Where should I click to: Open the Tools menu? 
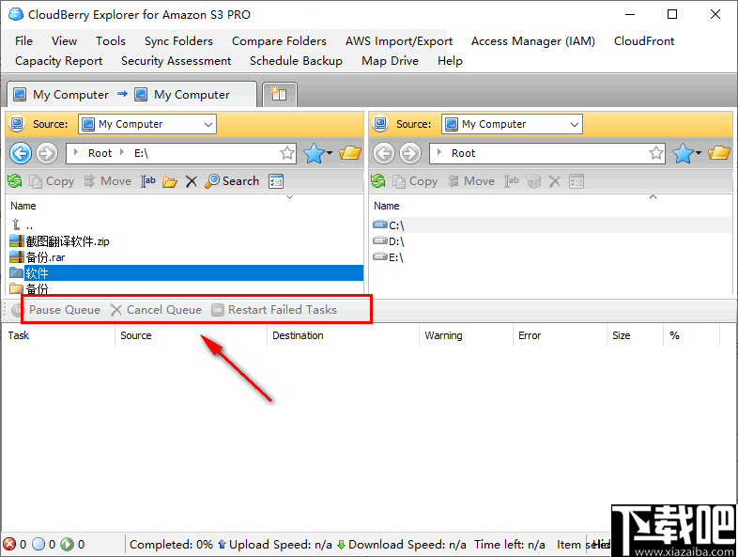point(111,41)
